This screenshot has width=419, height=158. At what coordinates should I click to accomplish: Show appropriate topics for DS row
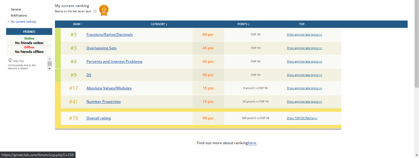tap(305, 75)
